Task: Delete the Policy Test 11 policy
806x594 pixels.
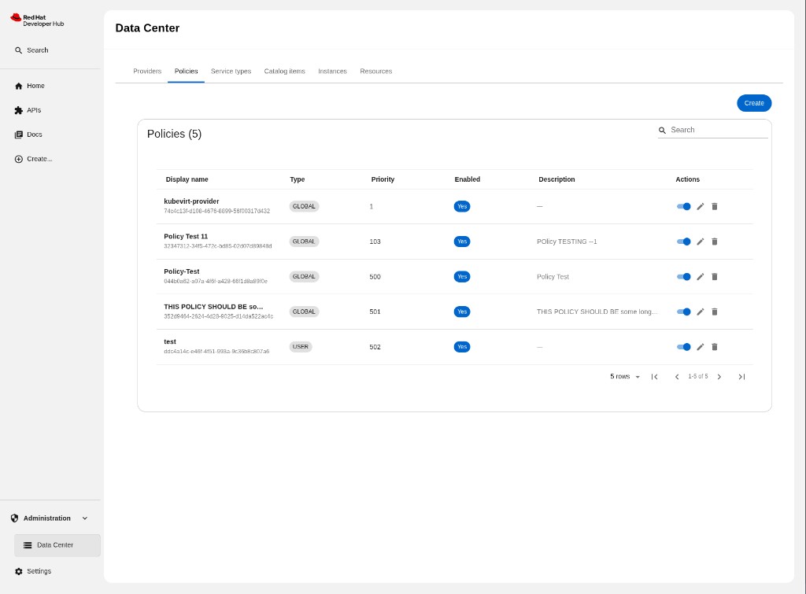Action: pyautogui.click(x=715, y=242)
